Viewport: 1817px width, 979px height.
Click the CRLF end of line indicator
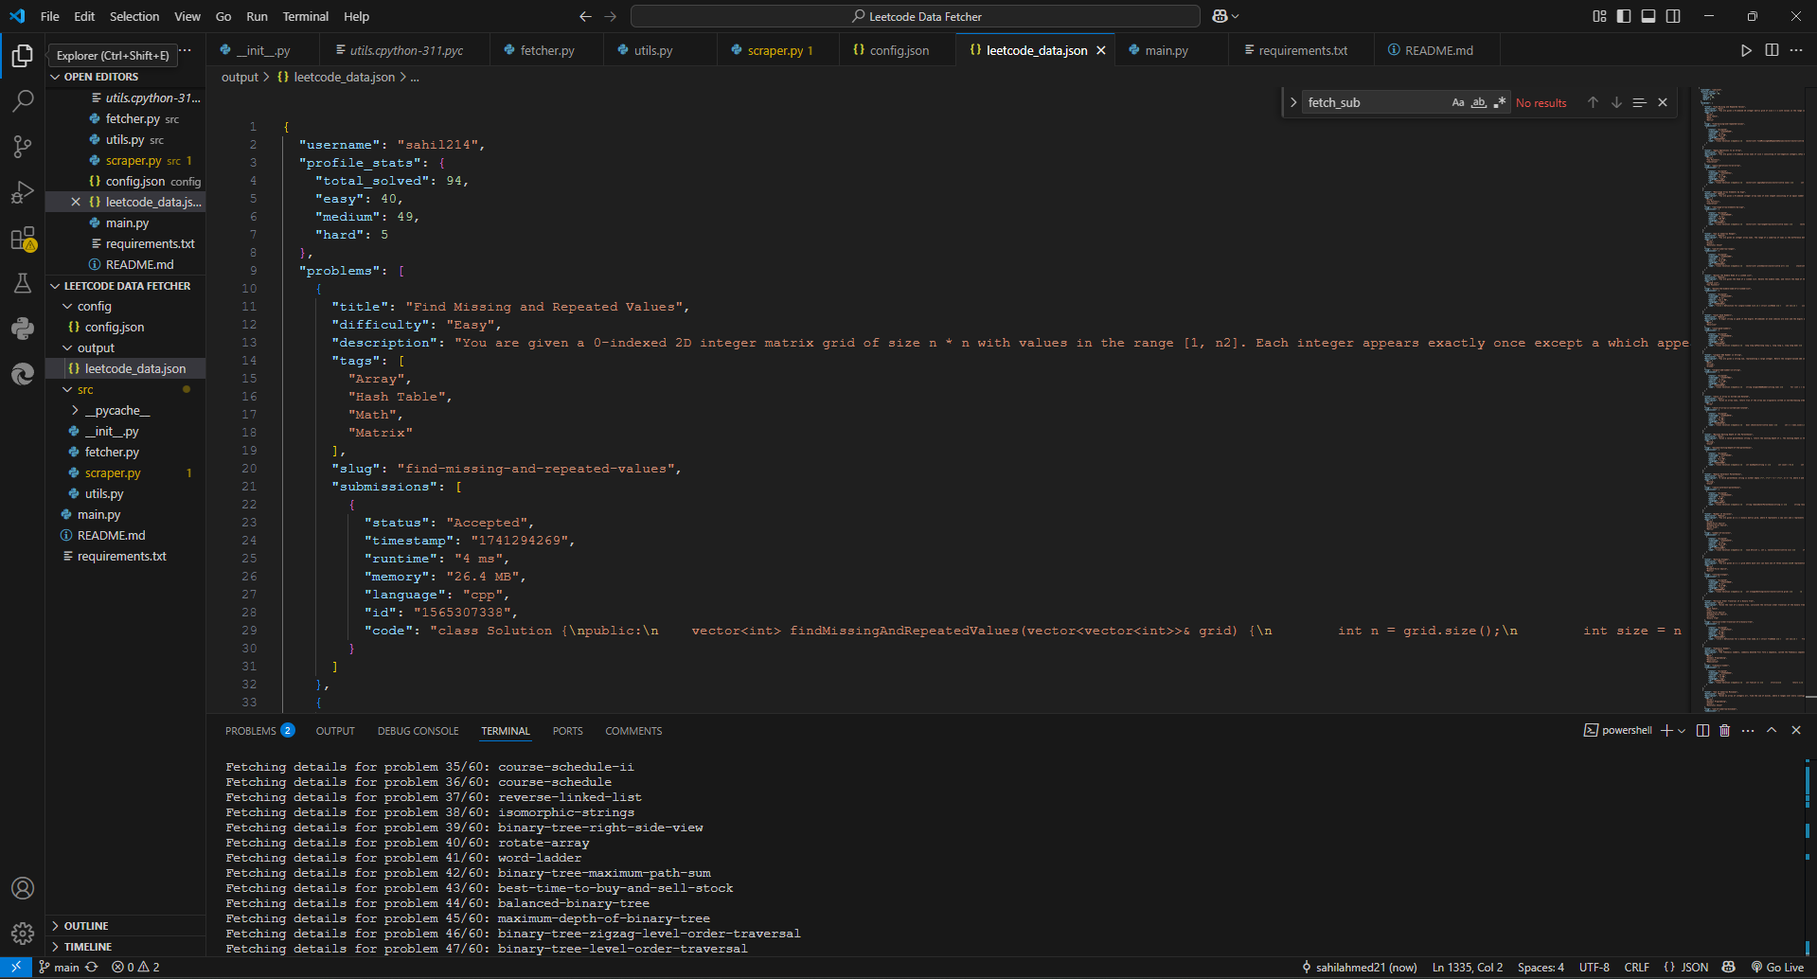(1636, 968)
